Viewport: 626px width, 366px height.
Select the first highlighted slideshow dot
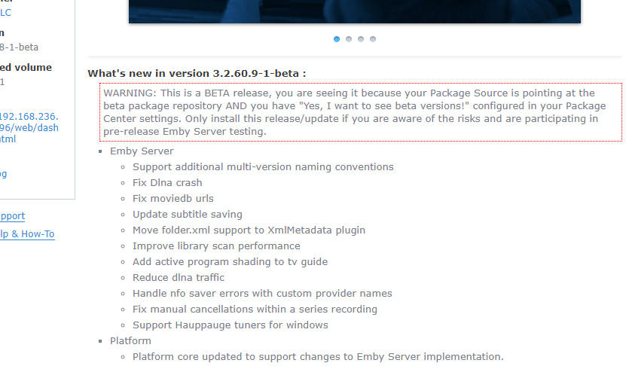coord(337,39)
